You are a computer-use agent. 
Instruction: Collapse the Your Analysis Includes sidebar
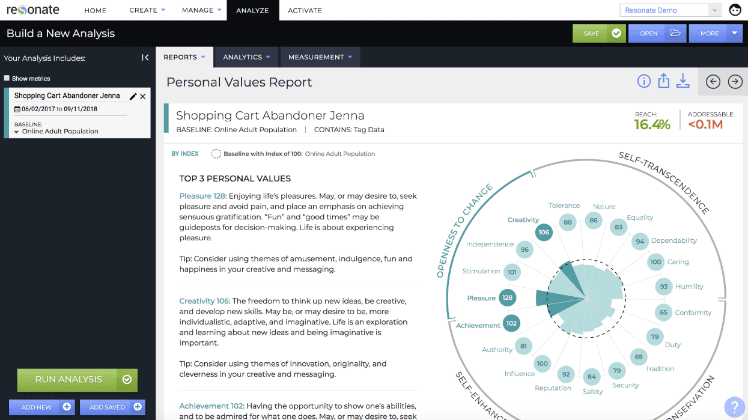coord(145,58)
